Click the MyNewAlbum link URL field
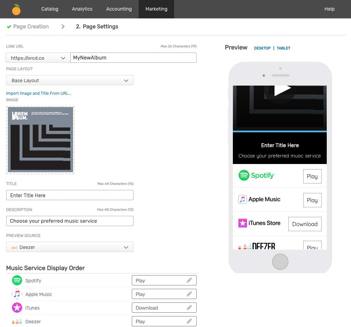Image resolution: width=351 pixels, height=327 pixels. tap(134, 58)
